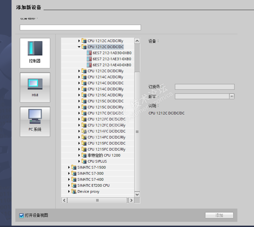Select tree row 非特定的 CPU 1200
The width and height of the screenshot is (254, 227).
coord(98,155)
